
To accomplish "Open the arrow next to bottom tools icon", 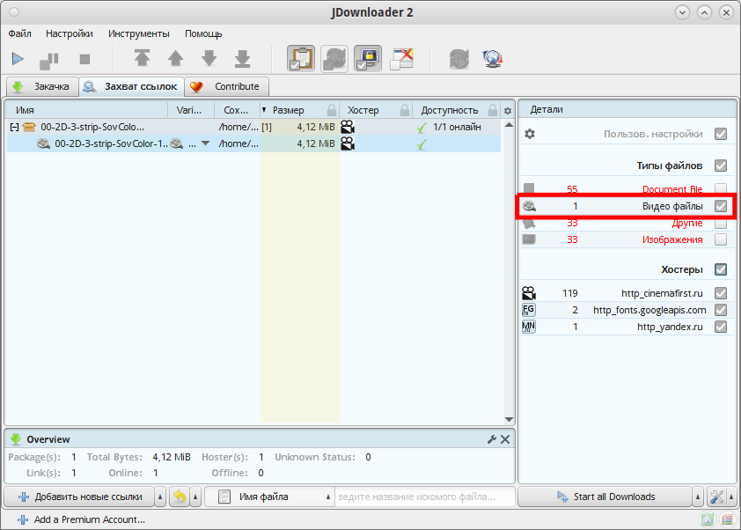I will pyautogui.click(x=731, y=497).
